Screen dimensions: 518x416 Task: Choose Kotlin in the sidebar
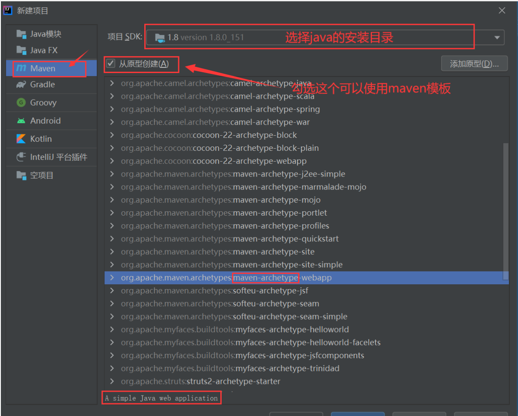click(x=52, y=139)
